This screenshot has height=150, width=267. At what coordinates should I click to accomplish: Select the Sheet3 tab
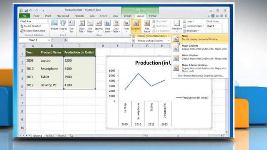[x=62, y=136]
